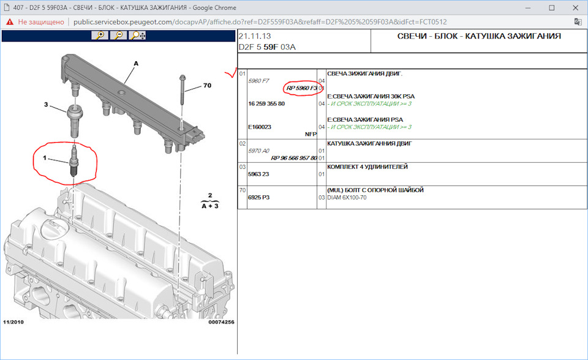Select part number 16 259 355 80

point(266,103)
